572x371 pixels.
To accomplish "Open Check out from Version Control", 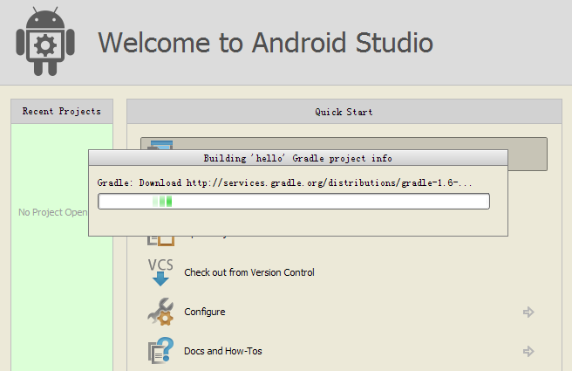I will pyautogui.click(x=249, y=272).
